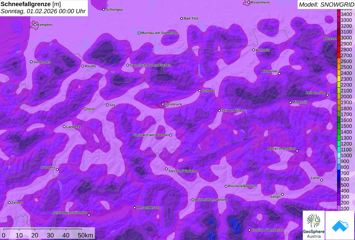Screen dimensions: 355x240
Task: Click the Cortina d'Ampezzo marker
Action: (x=250, y=230)
